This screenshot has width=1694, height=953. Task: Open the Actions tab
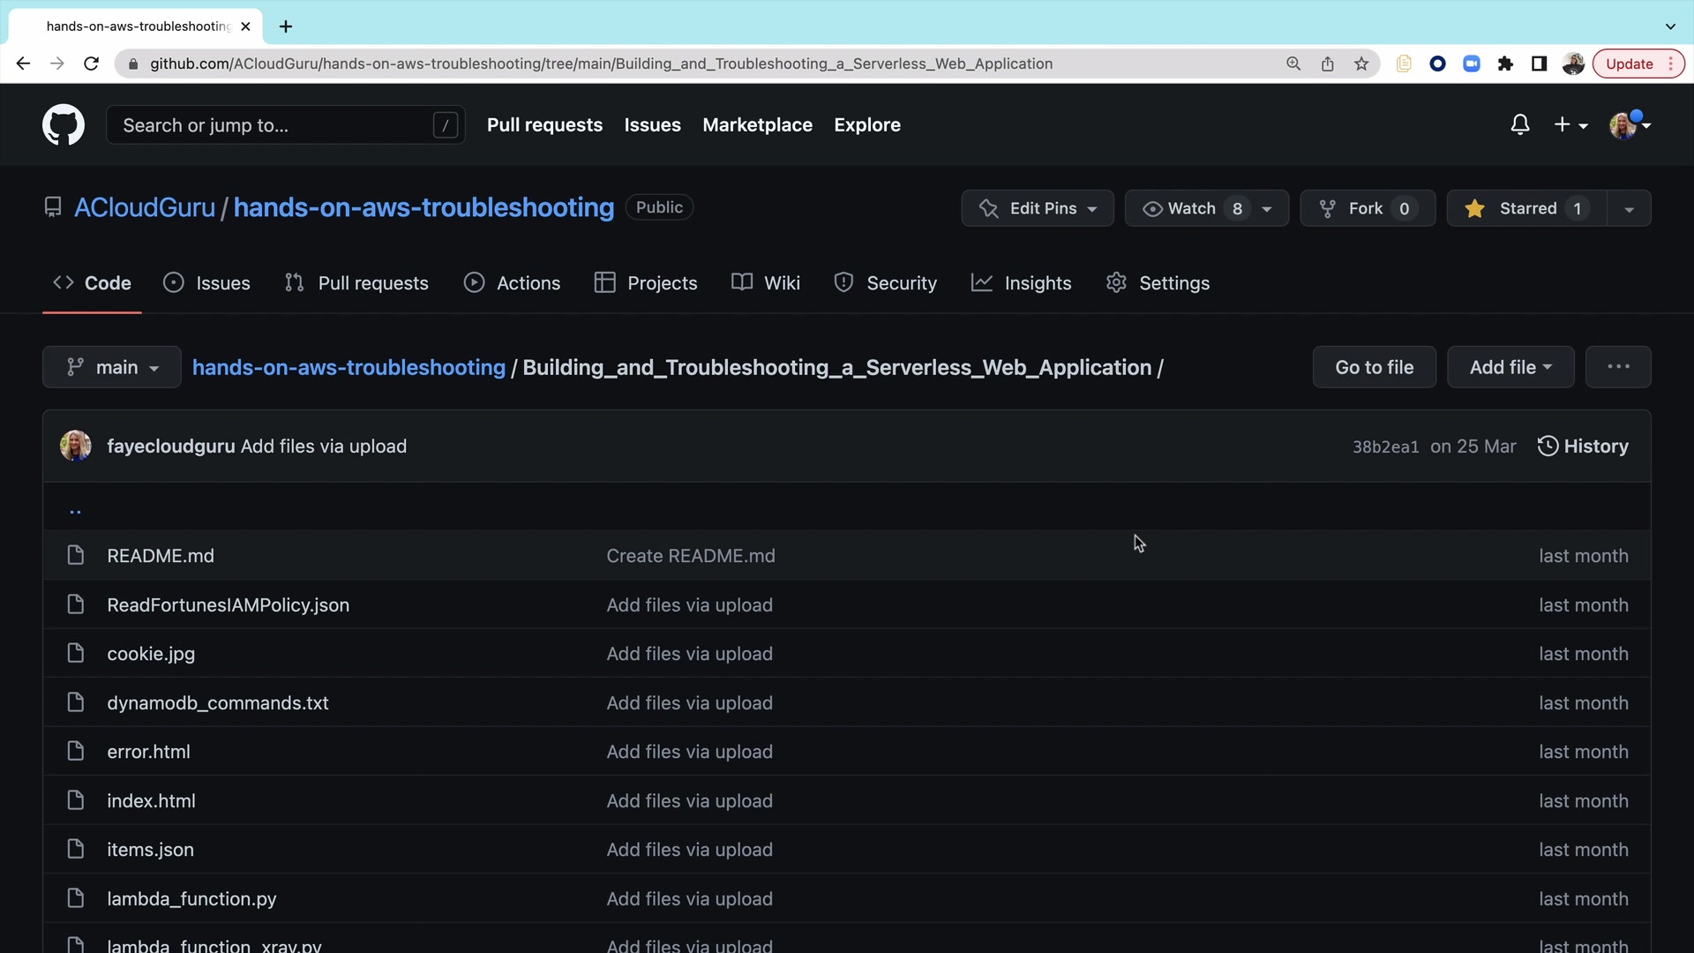512,283
